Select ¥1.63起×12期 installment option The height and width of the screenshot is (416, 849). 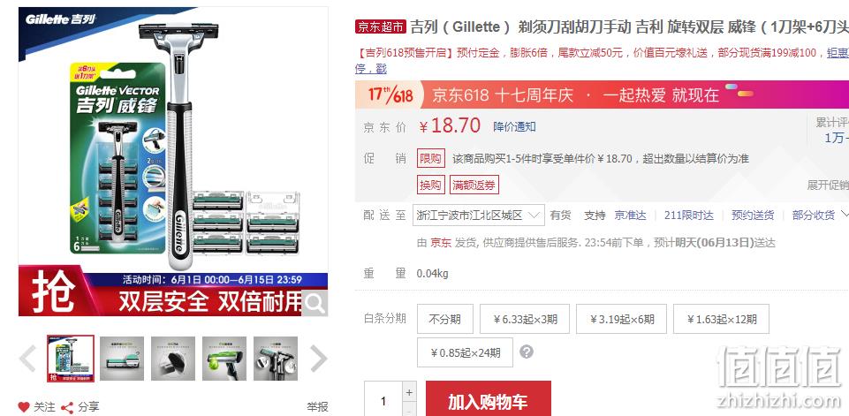coord(721,319)
